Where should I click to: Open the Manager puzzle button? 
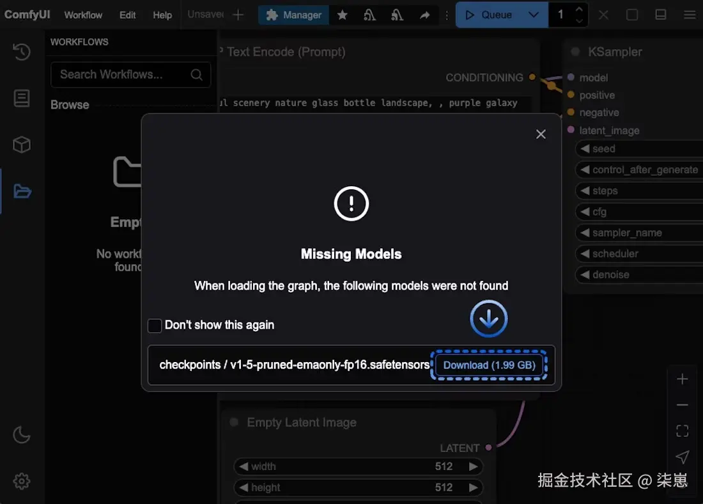(x=294, y=15)
